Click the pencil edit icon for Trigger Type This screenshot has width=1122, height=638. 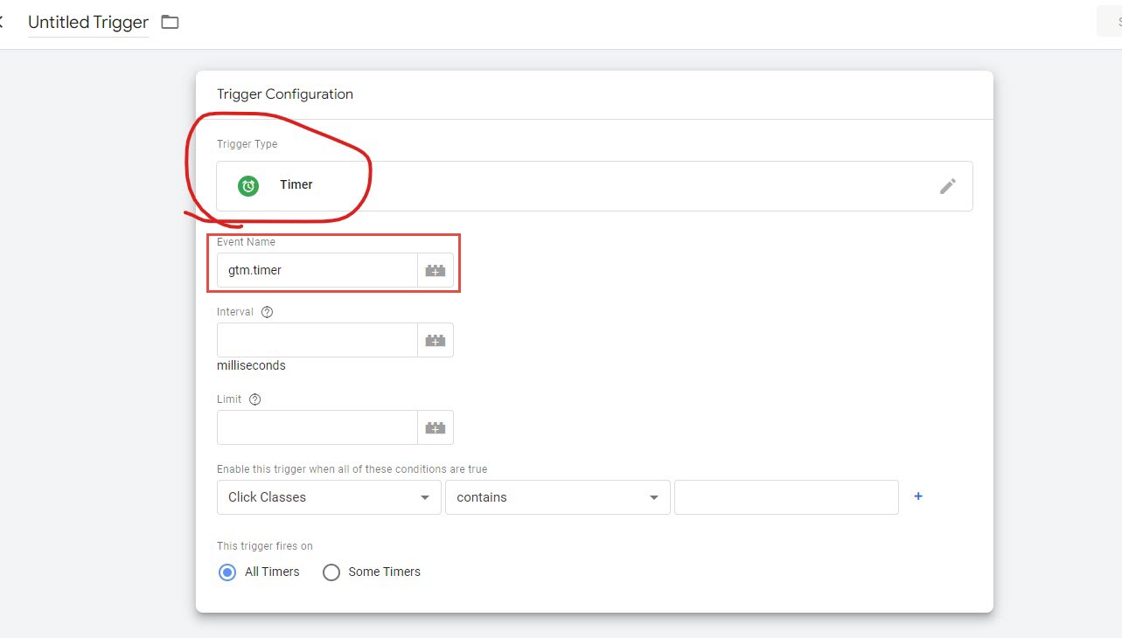[947, 186]
